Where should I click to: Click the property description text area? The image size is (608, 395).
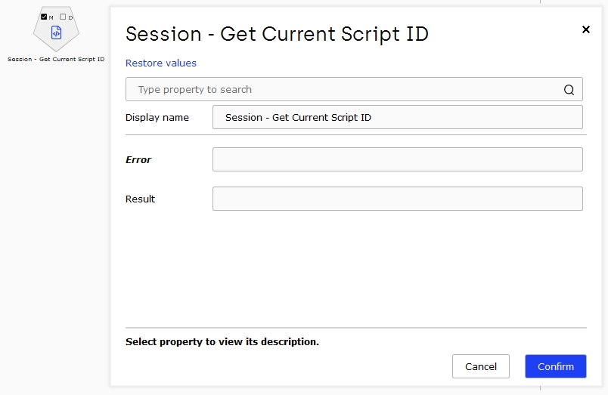222,342
